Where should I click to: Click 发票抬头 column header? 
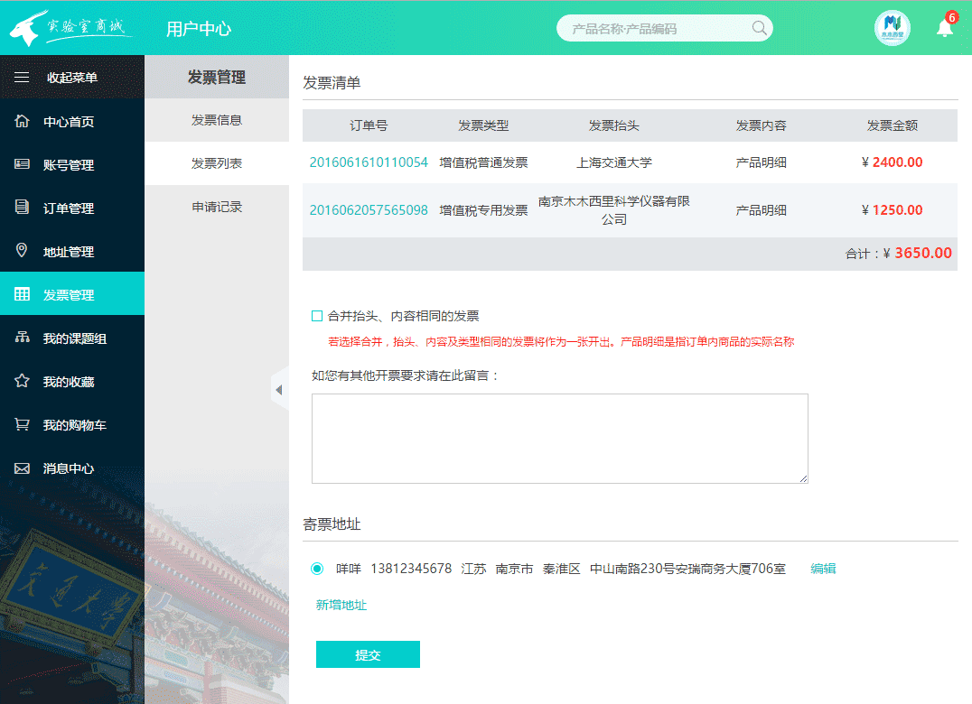613,125
